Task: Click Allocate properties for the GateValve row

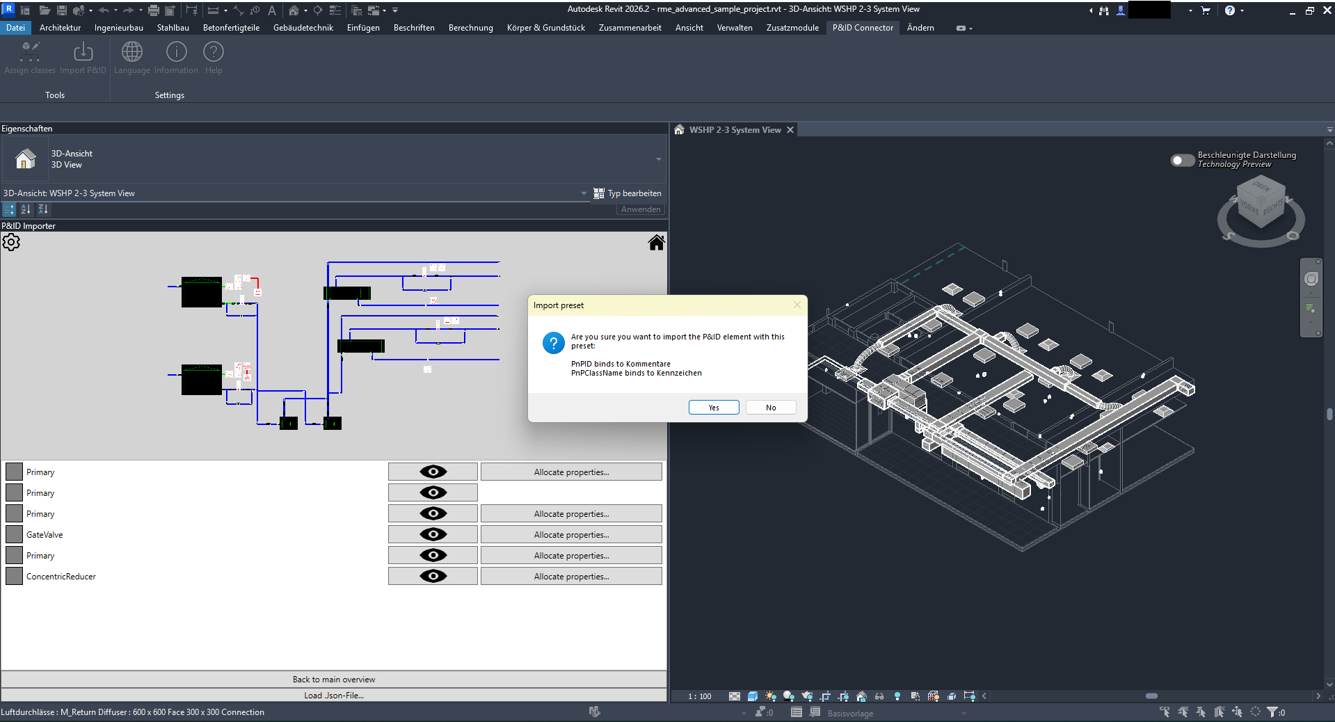Action: tap(570, 534)
